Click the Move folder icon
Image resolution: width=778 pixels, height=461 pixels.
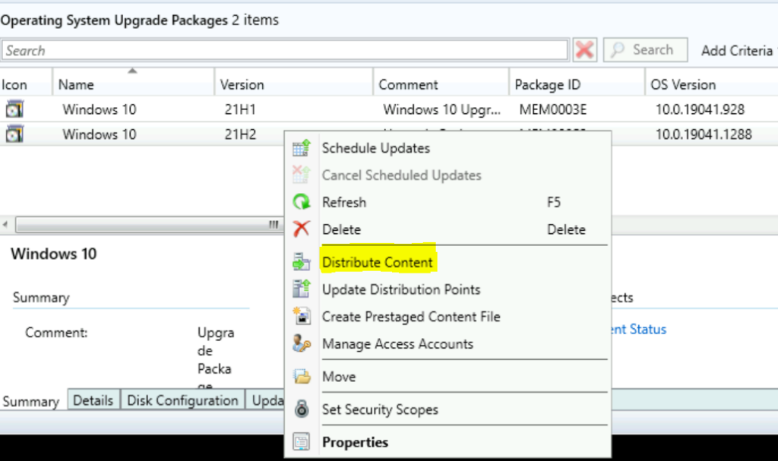(x=301, y=376)
